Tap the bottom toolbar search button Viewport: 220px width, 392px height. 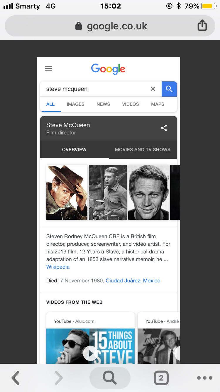pos(110,378)
